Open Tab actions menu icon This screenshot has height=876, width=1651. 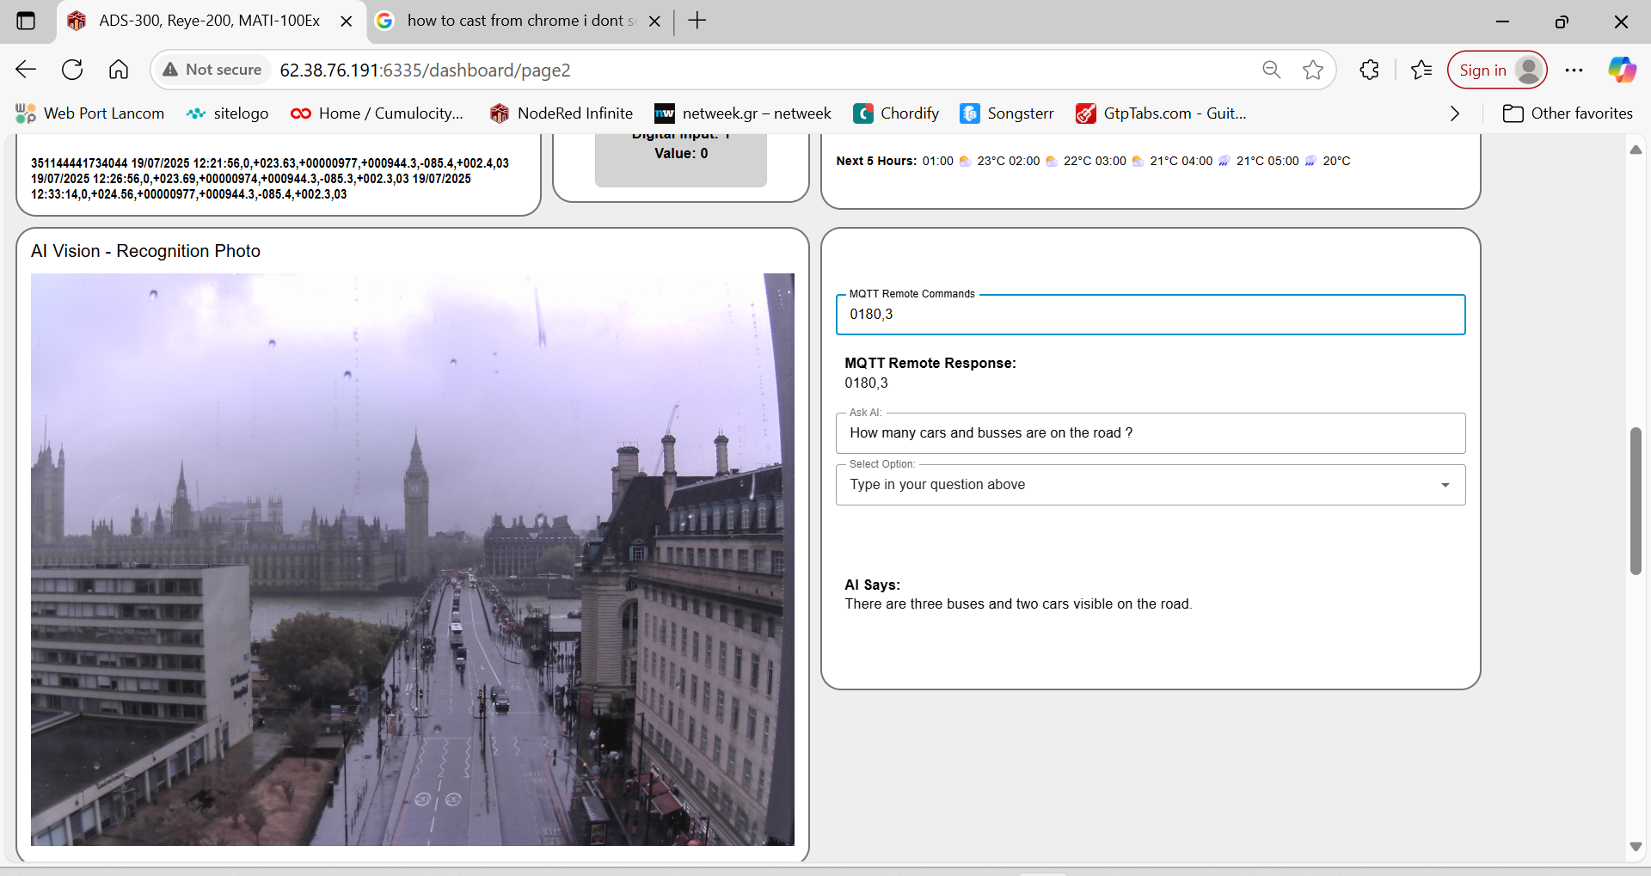tap(26, 21)
